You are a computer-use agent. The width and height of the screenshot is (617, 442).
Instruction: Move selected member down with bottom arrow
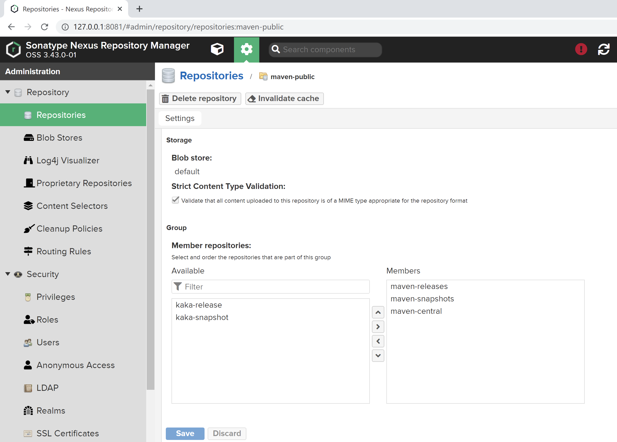(378, 355)
